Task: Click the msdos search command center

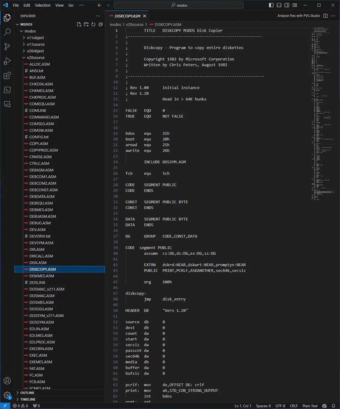Action: coord(179,5)
